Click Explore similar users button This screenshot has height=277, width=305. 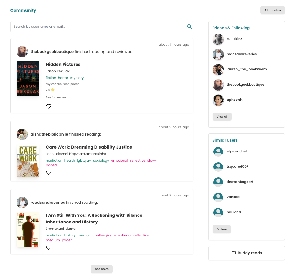221,229
